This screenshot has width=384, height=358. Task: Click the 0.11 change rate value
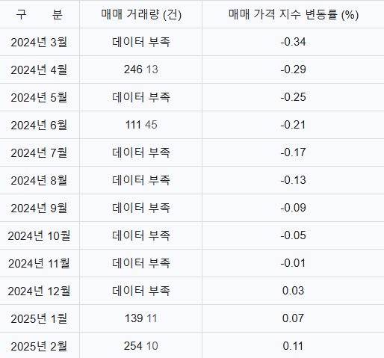(293, 346)
